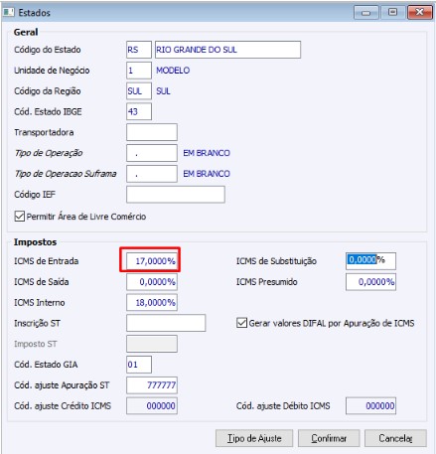Click the ICMS de Substituição field

pyautogui.click(x=370, y=261)
